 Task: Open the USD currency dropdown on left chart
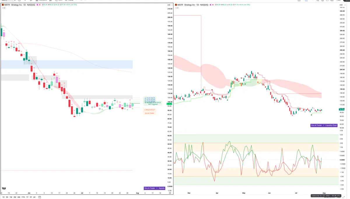click(169, 5)
